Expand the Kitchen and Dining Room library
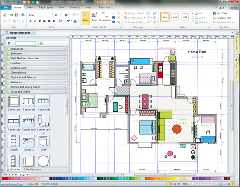 click(x=25, y=86)
